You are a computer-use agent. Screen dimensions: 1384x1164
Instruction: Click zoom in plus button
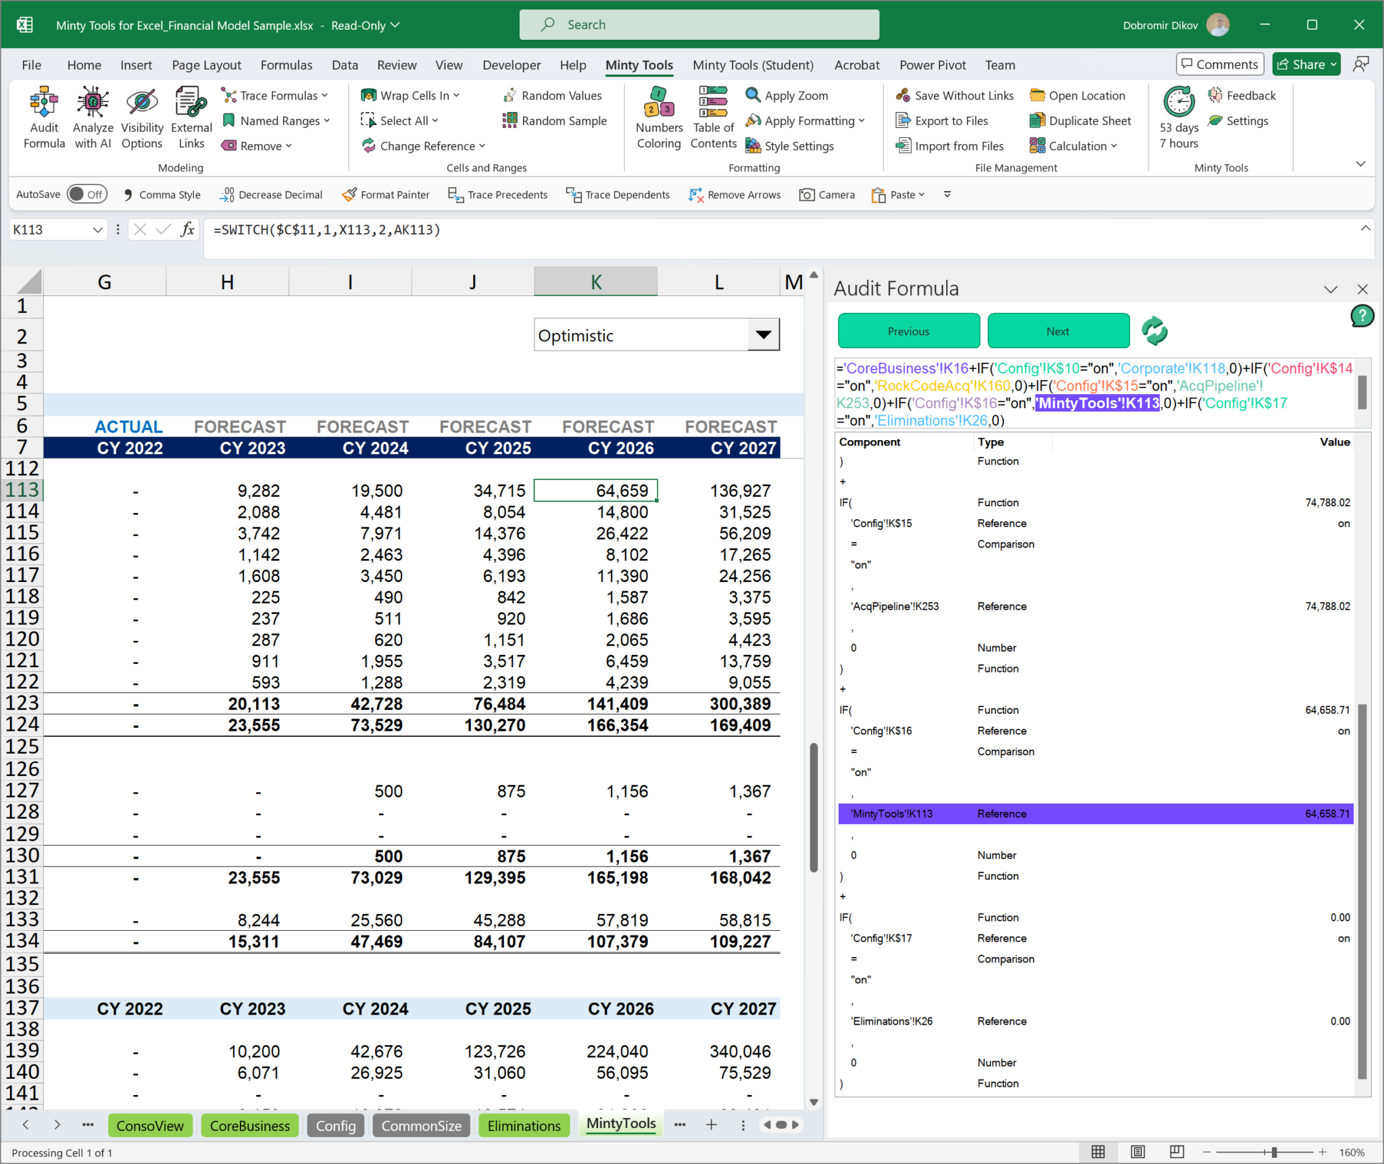click(1323, 1152)
